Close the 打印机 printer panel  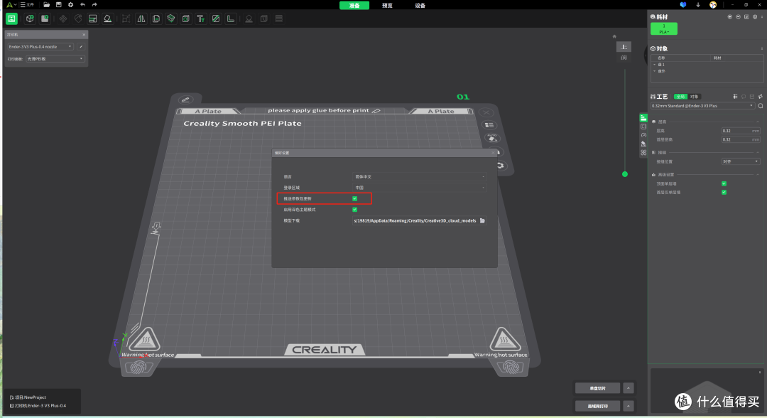tap(84, 35)
